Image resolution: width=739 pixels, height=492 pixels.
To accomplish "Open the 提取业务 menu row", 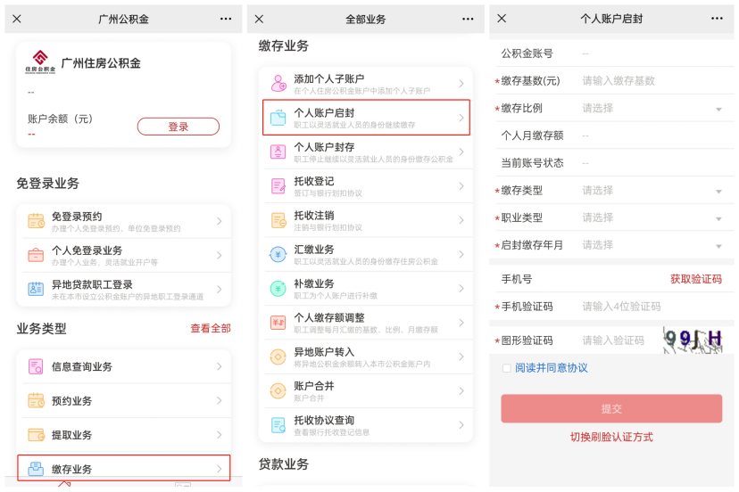I will [x=123, y=435].
